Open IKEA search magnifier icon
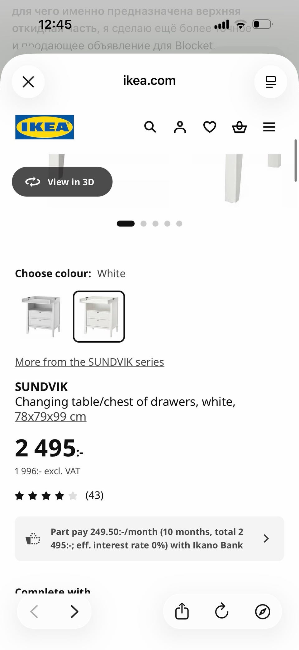 coord(150,127)
